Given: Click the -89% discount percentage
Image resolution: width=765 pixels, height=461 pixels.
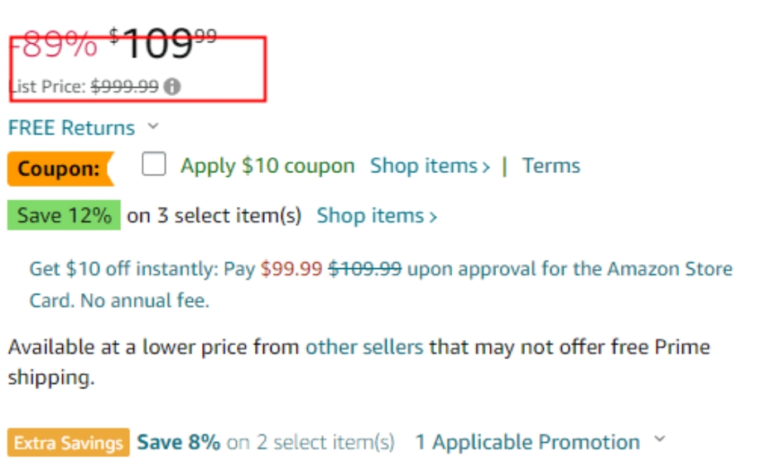Looking at the screenshot, I should [x=54, y=45].
